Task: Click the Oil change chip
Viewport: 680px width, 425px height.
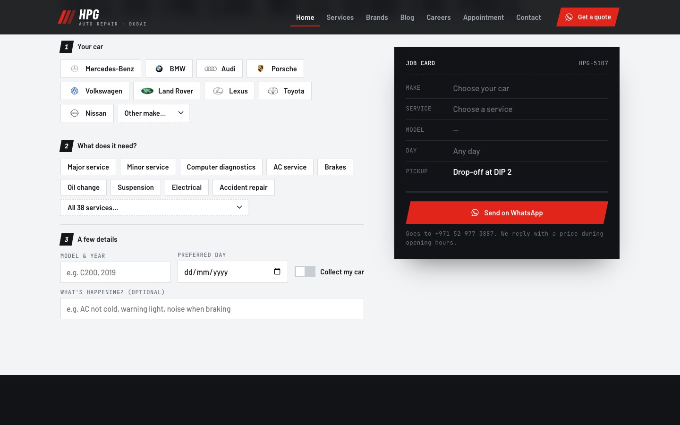Action: [84, 187]
